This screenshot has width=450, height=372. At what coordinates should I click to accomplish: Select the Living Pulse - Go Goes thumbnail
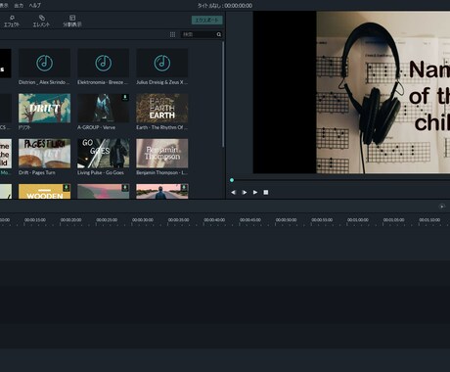point(103,154)
